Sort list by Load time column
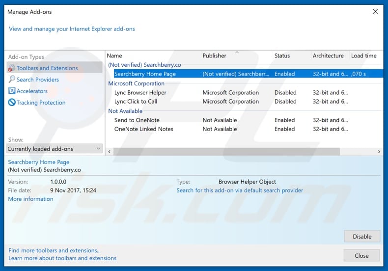The image size is (388, 271). (364, 55)
